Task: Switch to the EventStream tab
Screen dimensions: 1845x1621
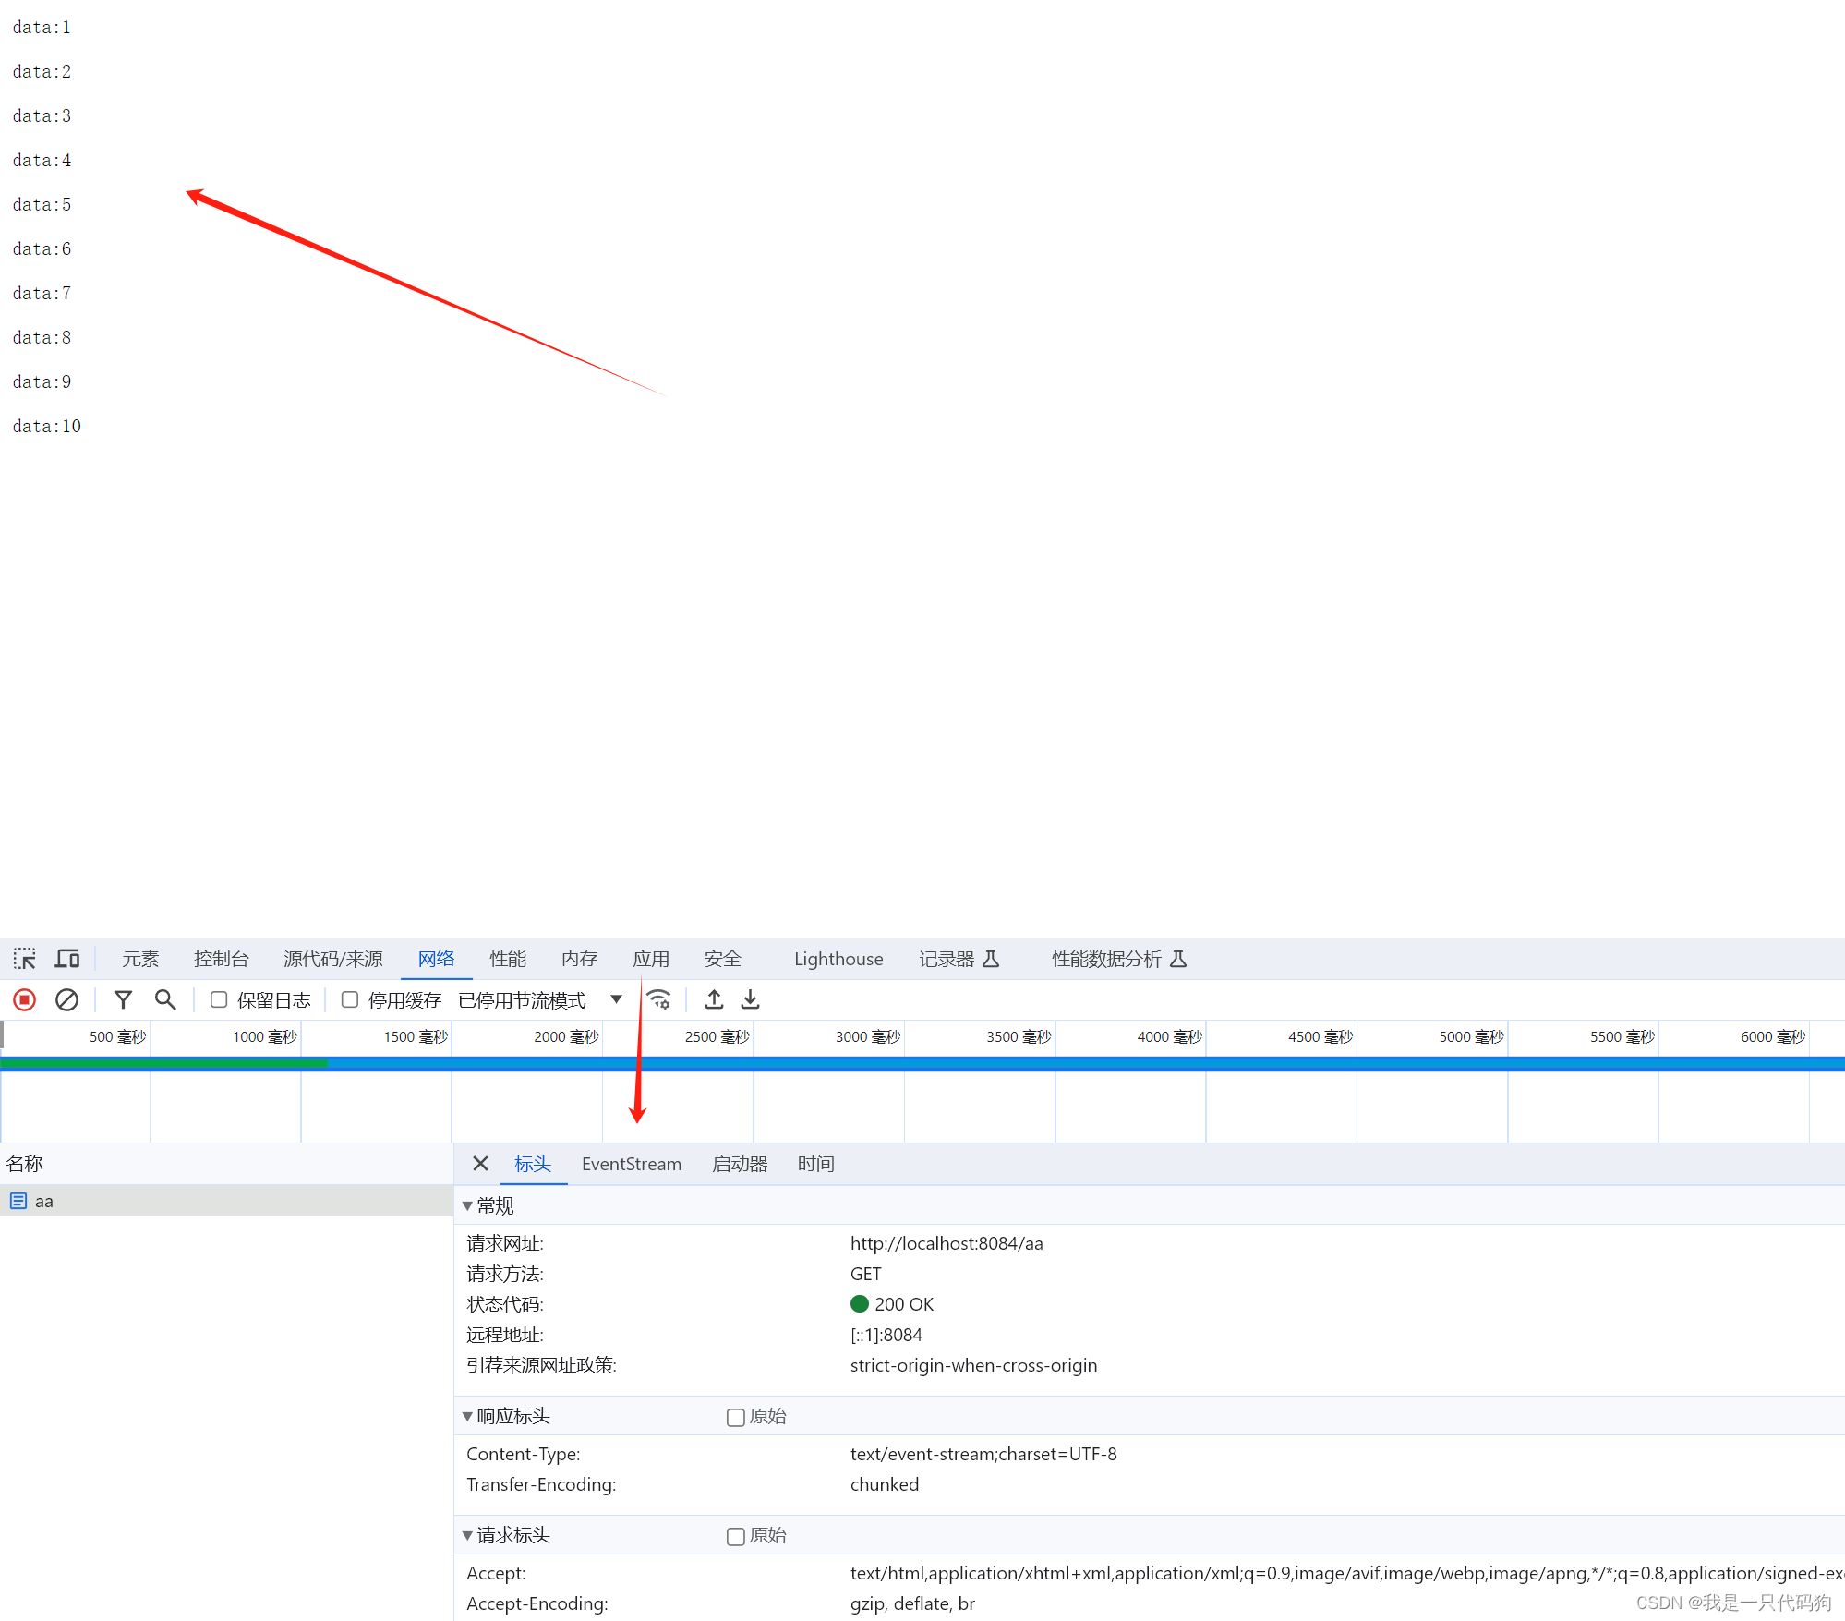Action: tap(631, 1164)
